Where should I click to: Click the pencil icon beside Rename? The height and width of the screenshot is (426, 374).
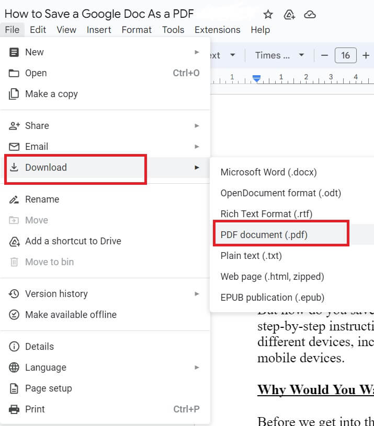click(15, 199)
